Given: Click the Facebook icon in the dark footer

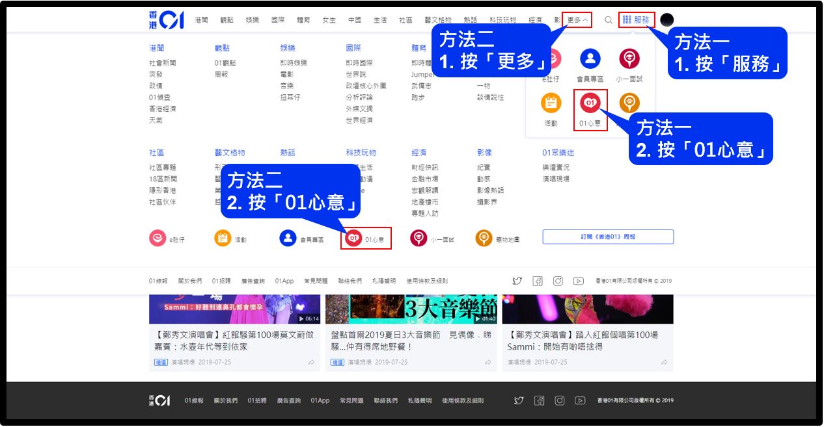Looking at the screenshot, I should (539, 400).
